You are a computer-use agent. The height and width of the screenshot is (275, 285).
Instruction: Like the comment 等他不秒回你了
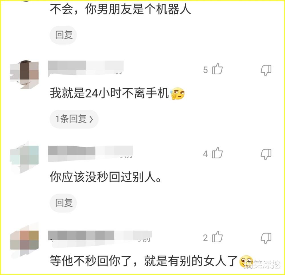(217, 237)
